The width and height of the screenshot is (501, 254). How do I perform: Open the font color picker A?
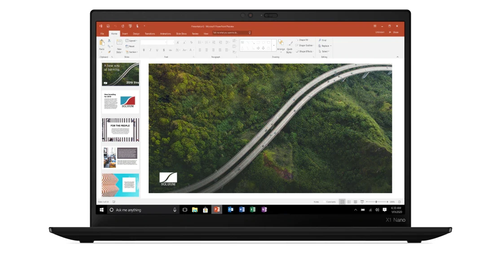pyautogui.click(x=191, y=50)
